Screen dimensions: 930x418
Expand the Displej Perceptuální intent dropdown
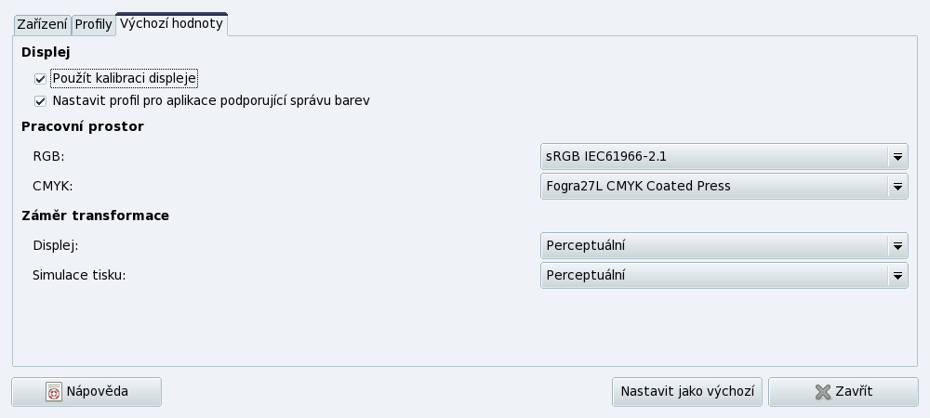click(x=724, y=246)
